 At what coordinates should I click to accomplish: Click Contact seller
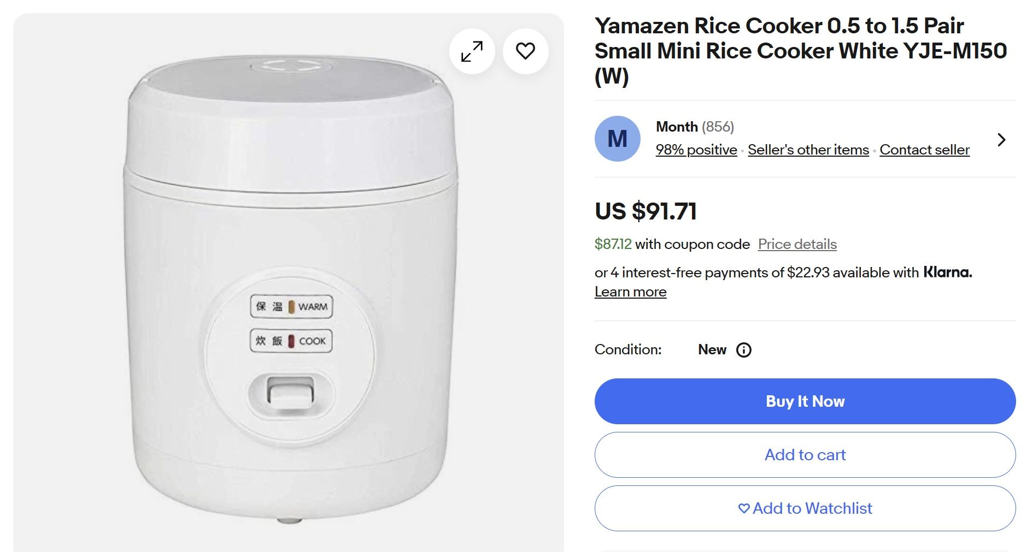pos(924,149)
